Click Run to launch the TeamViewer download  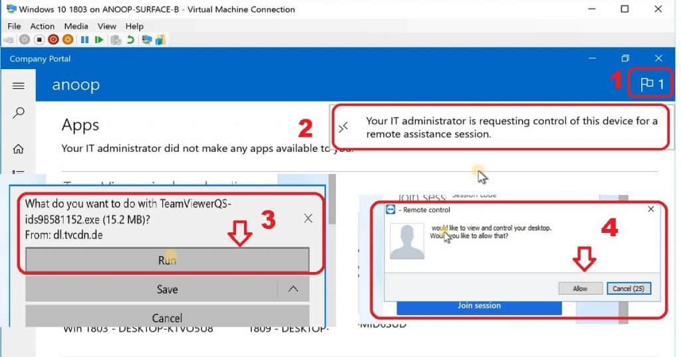pyautogui.click(x=167, y=261)
